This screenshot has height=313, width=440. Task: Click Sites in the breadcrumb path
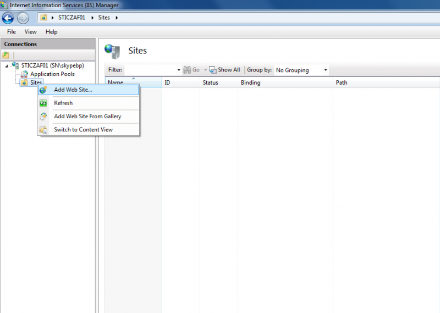104,18
